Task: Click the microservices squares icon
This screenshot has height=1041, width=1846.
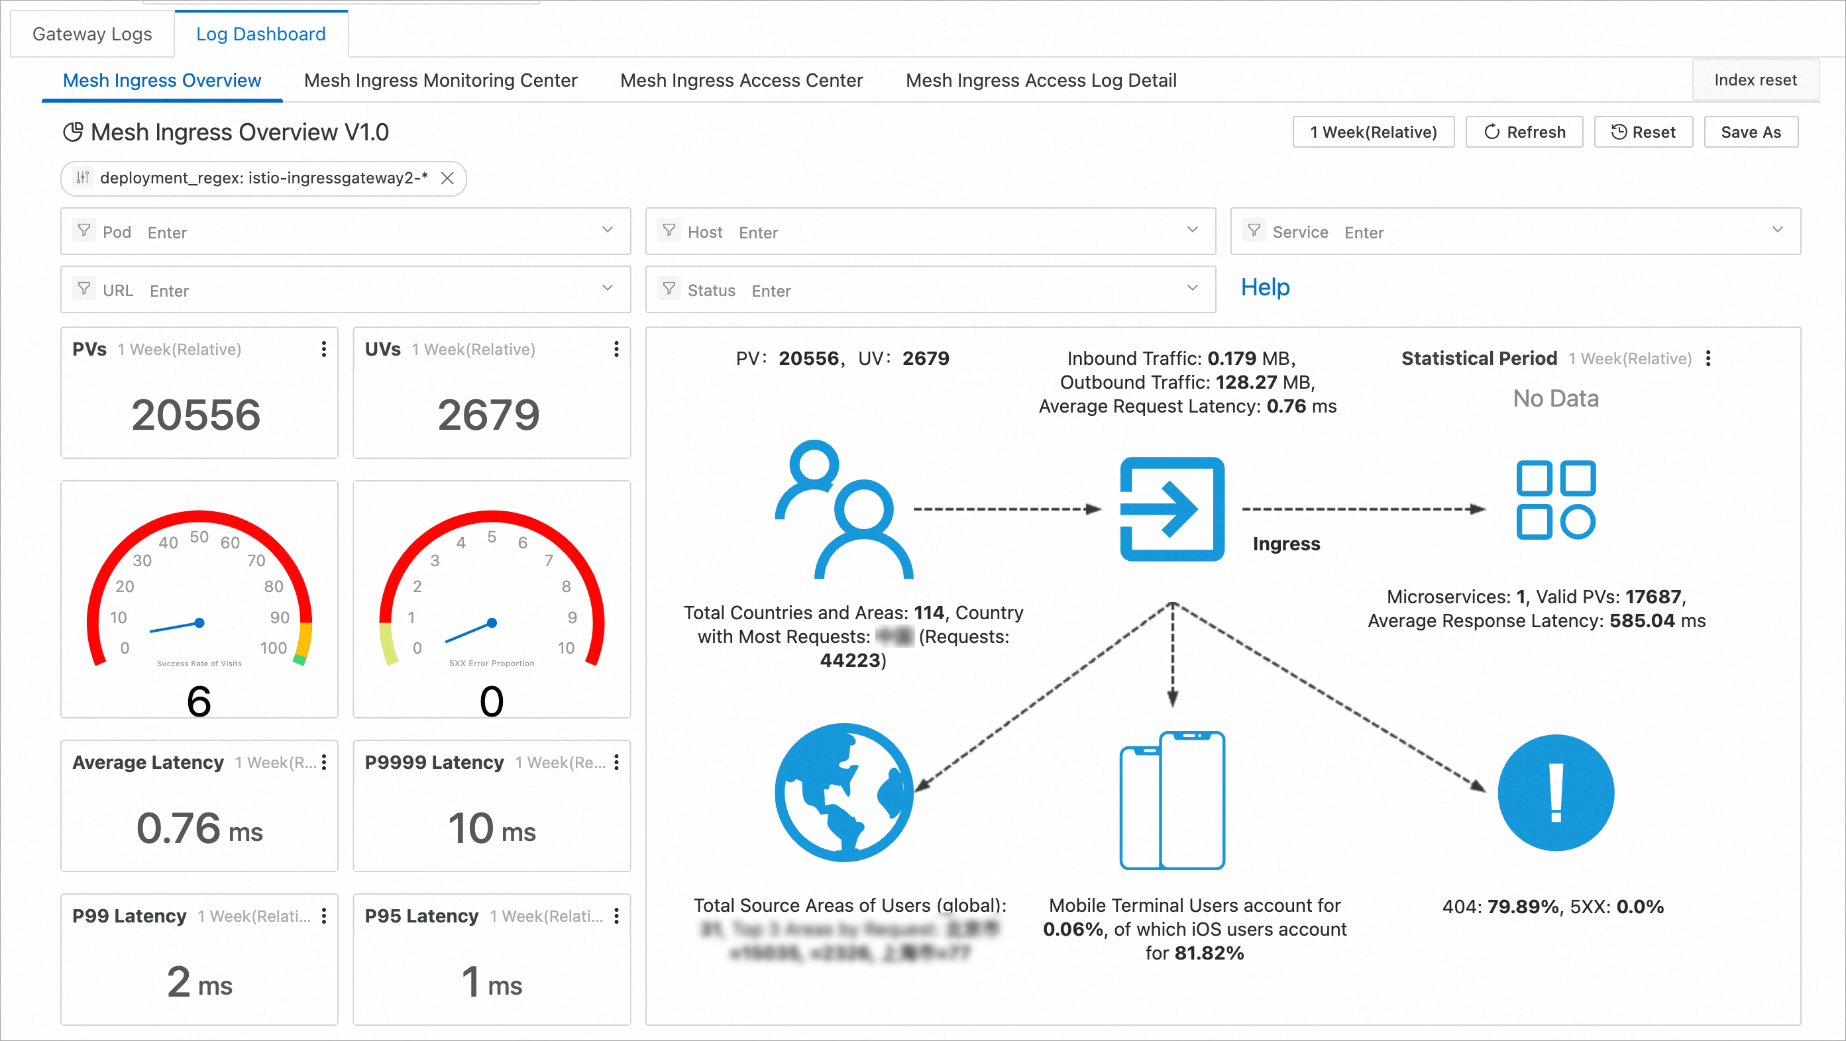Action: tap(1555, 499)
